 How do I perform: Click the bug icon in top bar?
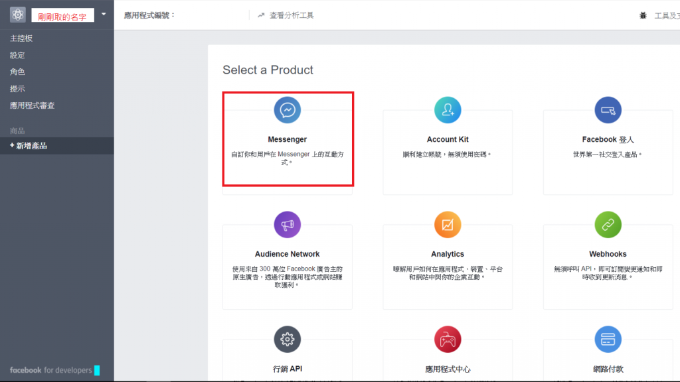click(643, 16)
